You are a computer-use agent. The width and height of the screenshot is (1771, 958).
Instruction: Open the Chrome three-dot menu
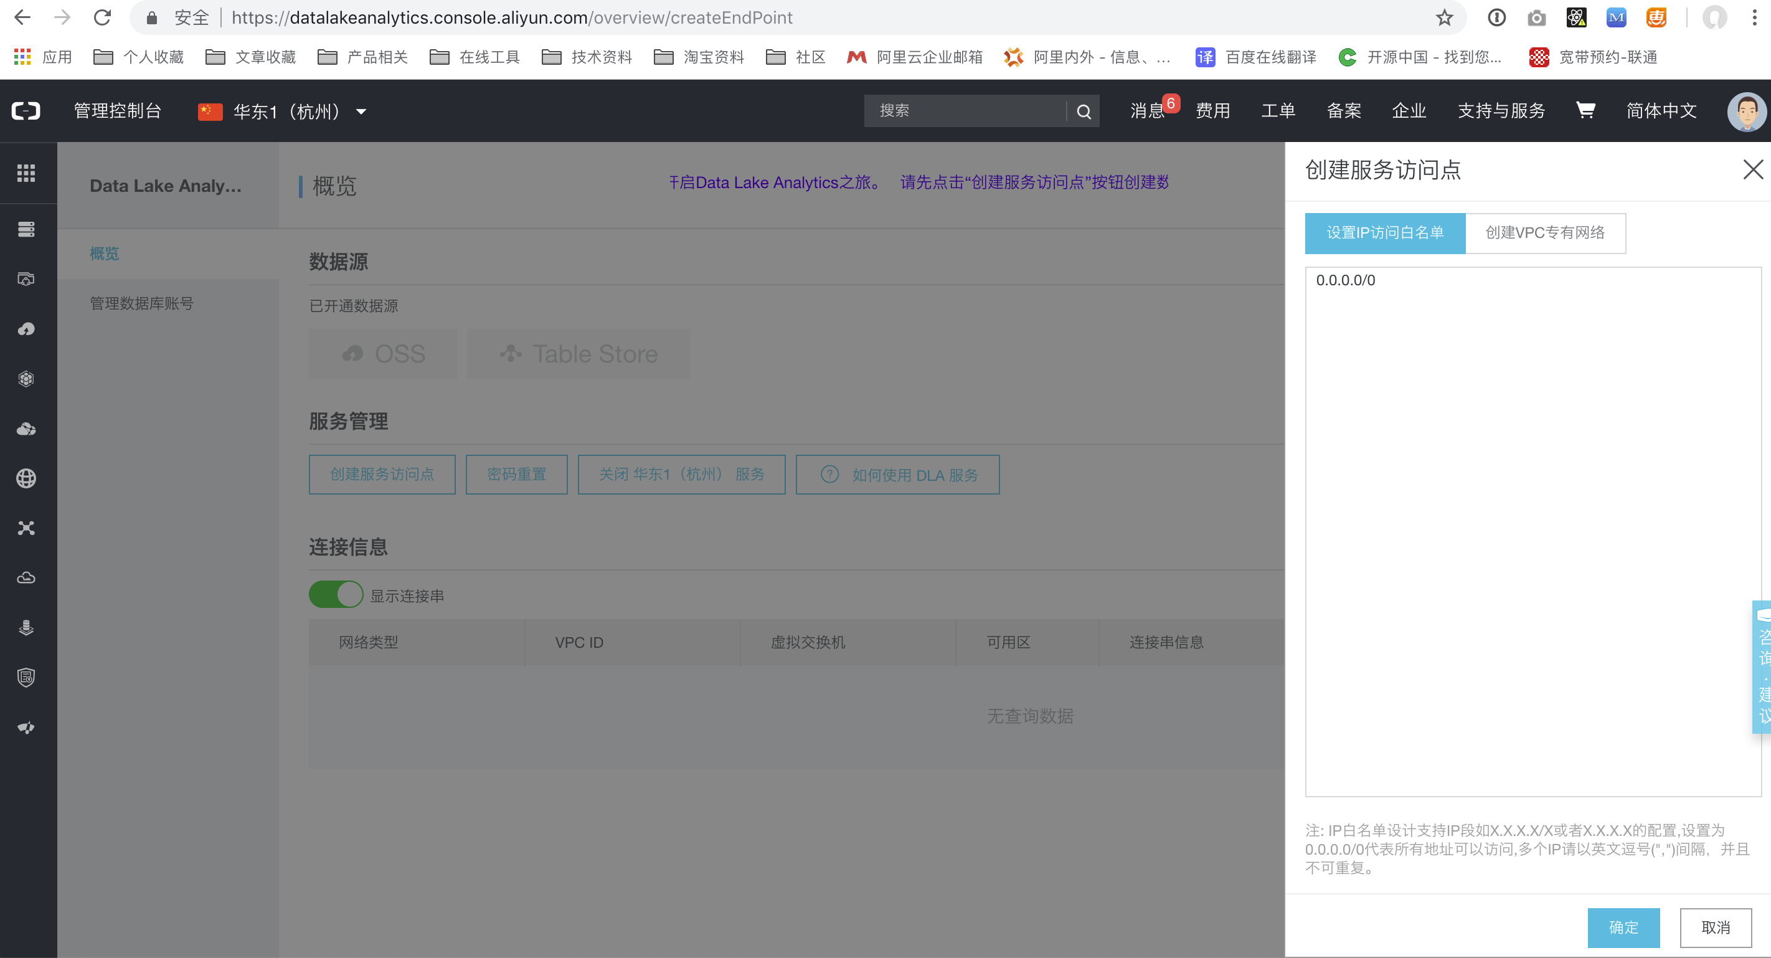point(1755,18)
